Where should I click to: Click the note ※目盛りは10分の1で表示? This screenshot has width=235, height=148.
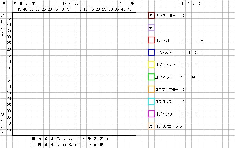(x=68, y=145)
